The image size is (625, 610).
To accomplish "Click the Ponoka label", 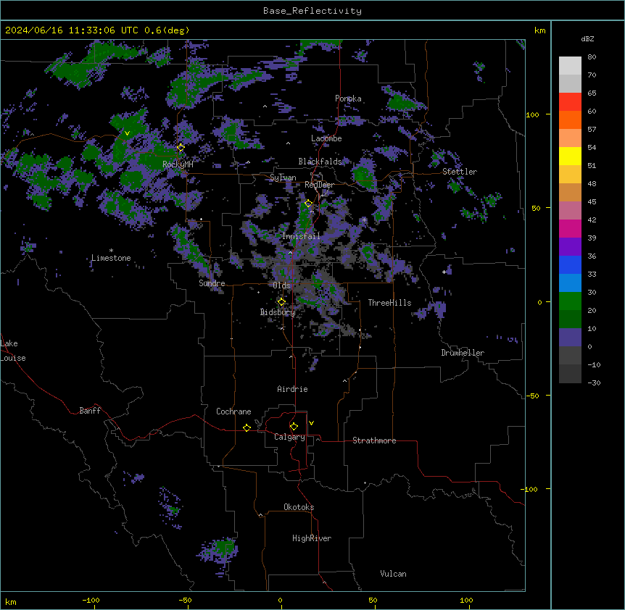I will [x=348, y=99].
